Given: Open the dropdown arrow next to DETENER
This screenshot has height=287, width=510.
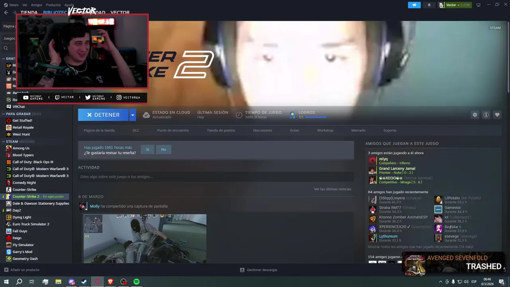Looking at the screenshot, I should (133, 115).
